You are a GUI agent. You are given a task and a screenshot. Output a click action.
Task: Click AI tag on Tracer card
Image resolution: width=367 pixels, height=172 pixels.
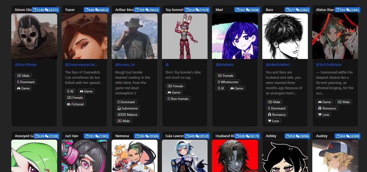[70, 91]
